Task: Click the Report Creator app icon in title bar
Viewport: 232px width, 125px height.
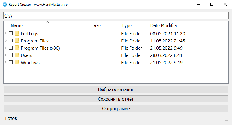Action: pos(4,5)
